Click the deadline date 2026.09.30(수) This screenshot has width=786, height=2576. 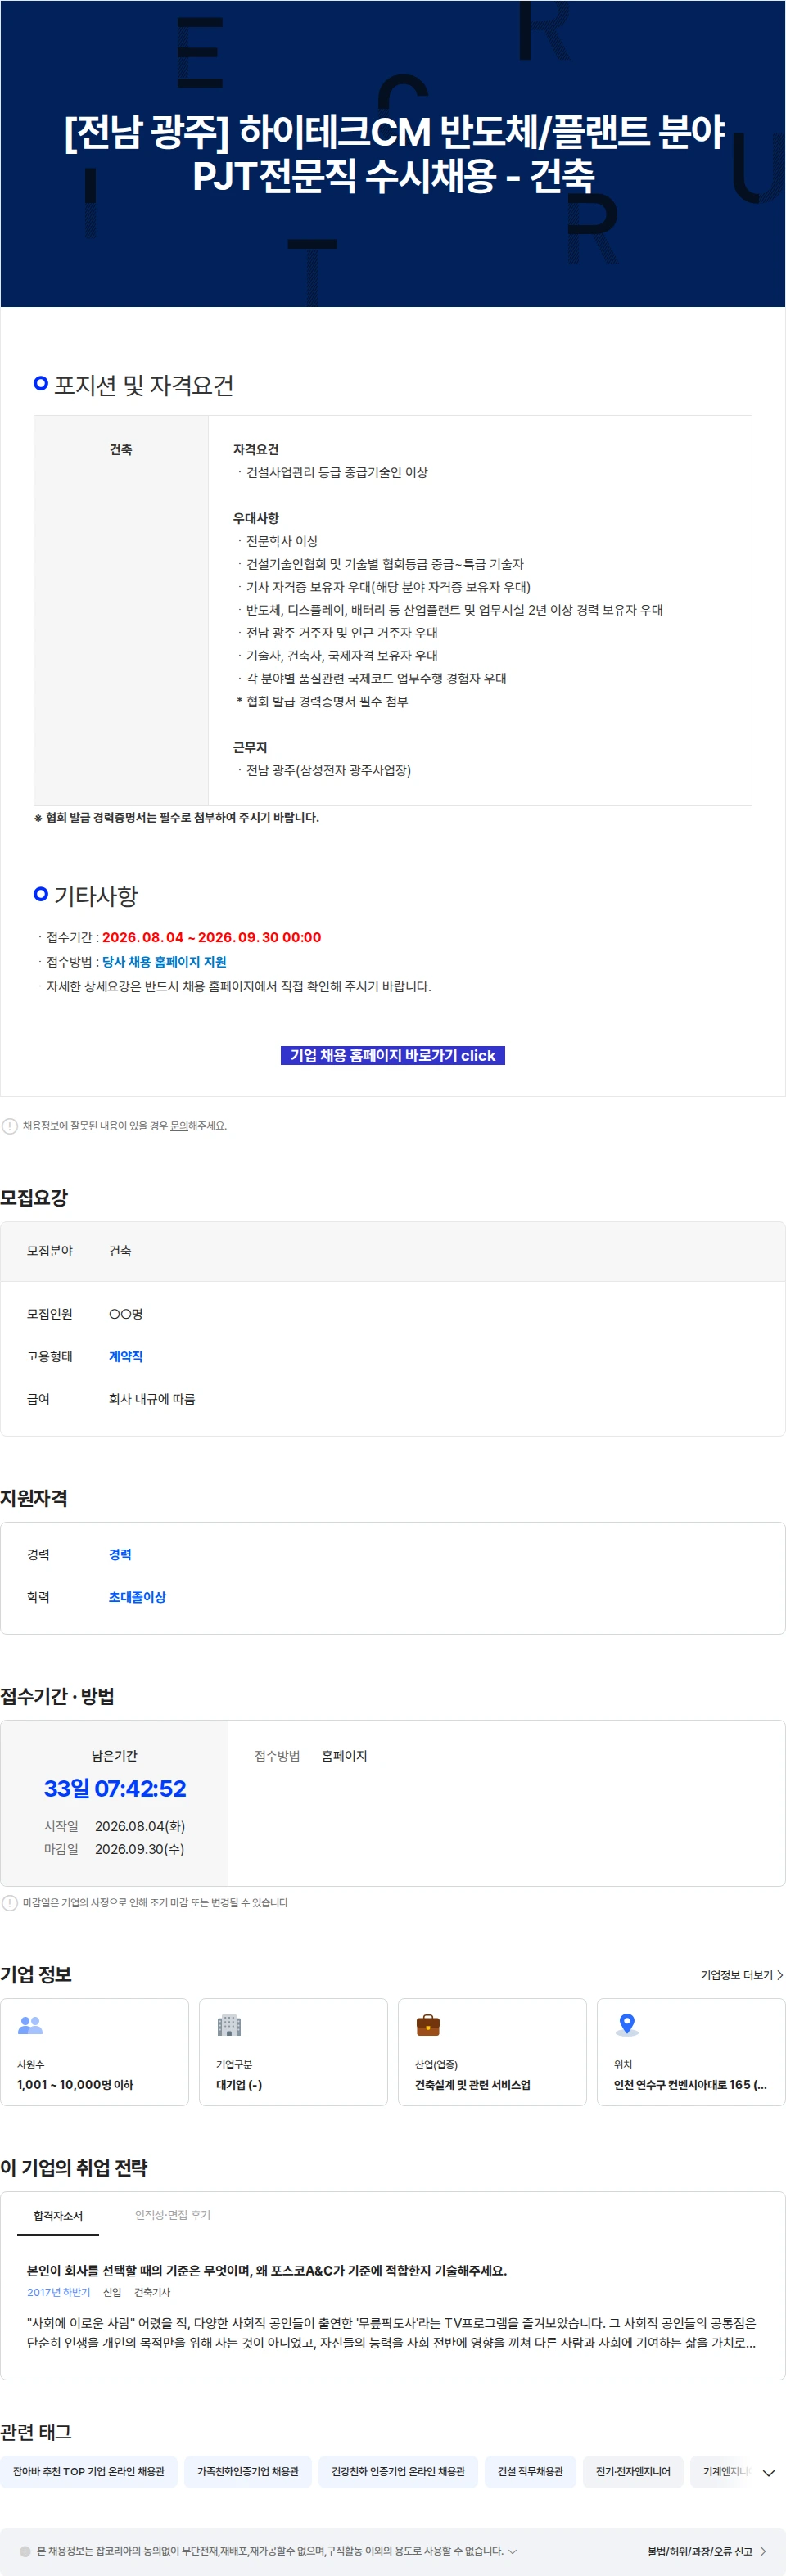coord(140,1849)
